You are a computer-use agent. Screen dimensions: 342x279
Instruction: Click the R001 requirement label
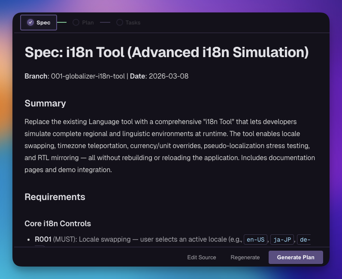click(x=43, y=240)
